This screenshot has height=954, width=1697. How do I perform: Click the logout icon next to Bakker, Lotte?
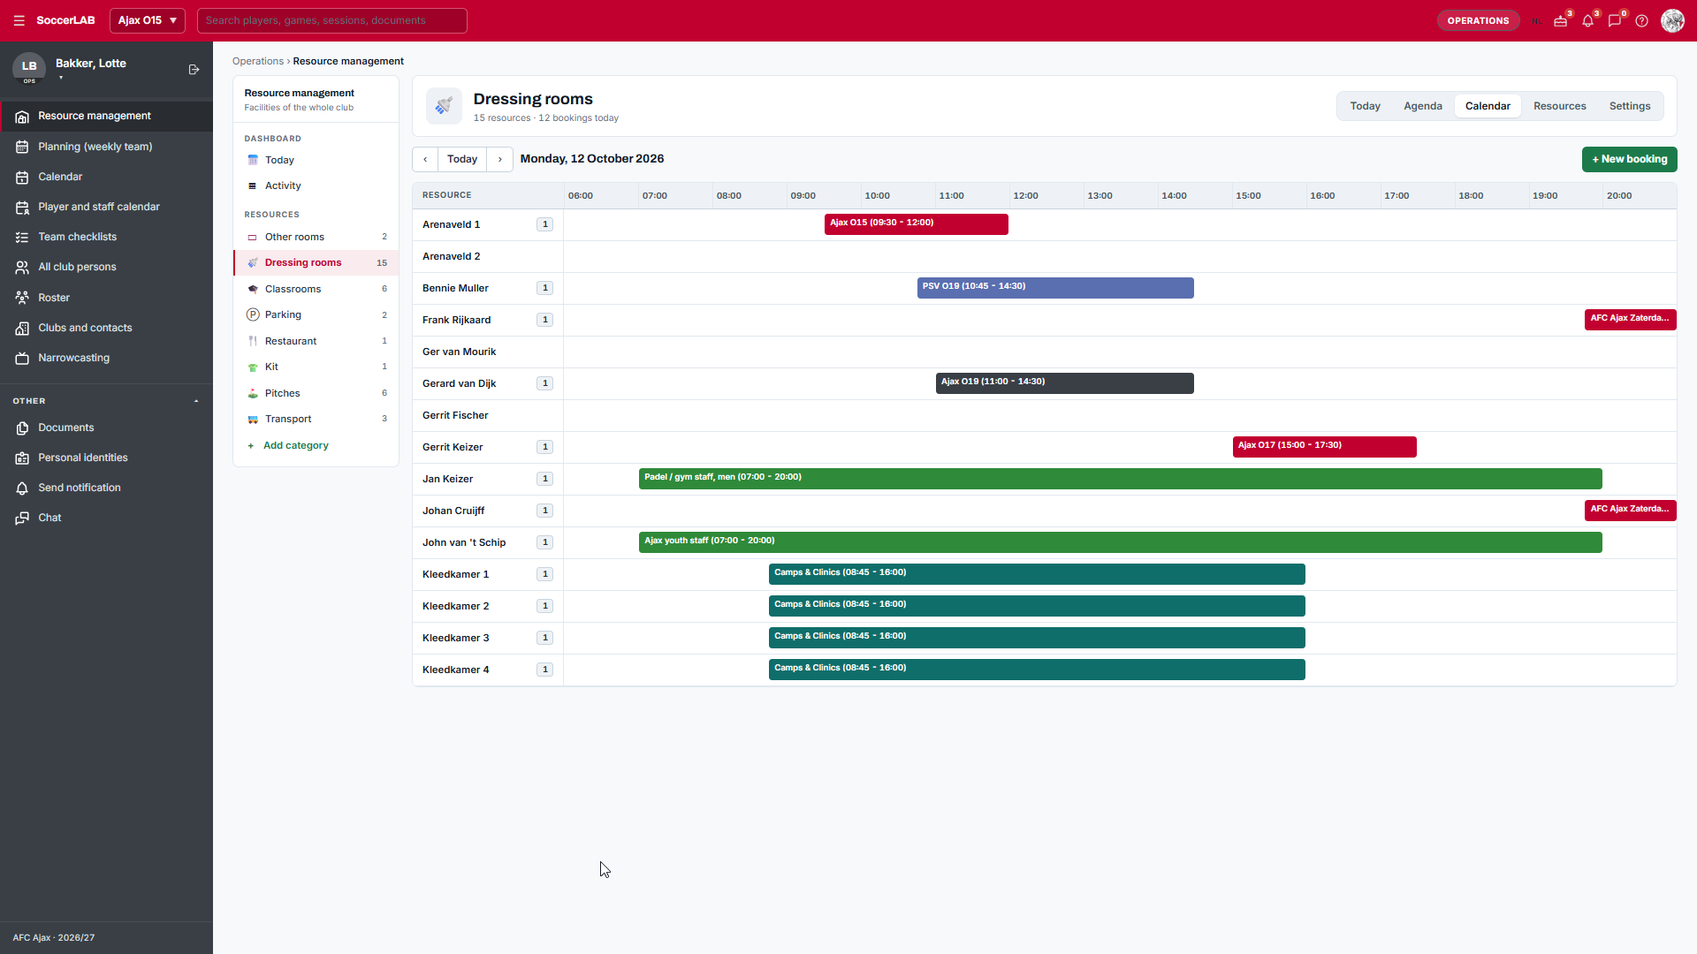pos(194,70)
